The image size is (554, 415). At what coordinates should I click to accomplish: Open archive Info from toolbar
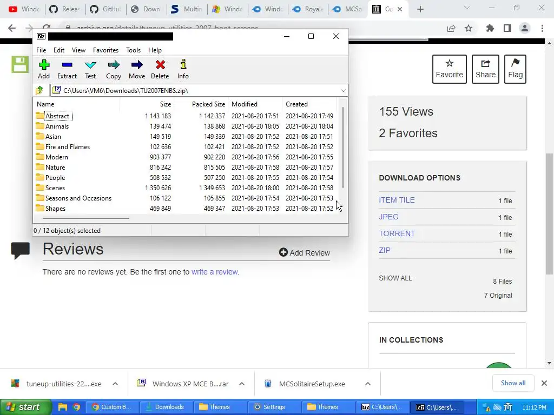coord(183,70)
